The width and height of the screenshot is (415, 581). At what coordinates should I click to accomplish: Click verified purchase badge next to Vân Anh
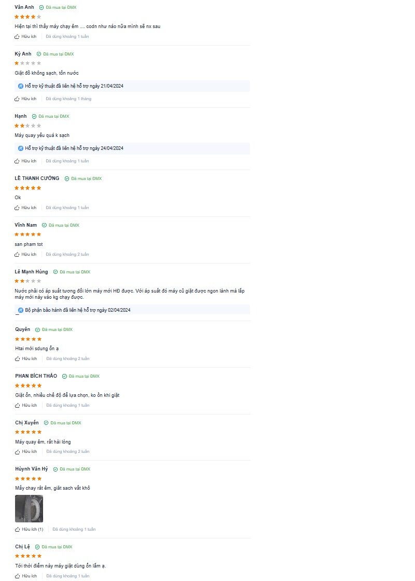pos(58,7)
